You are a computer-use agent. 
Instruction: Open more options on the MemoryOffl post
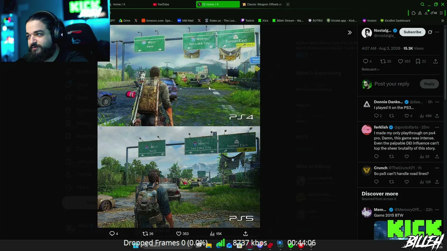tap(437, 210)
